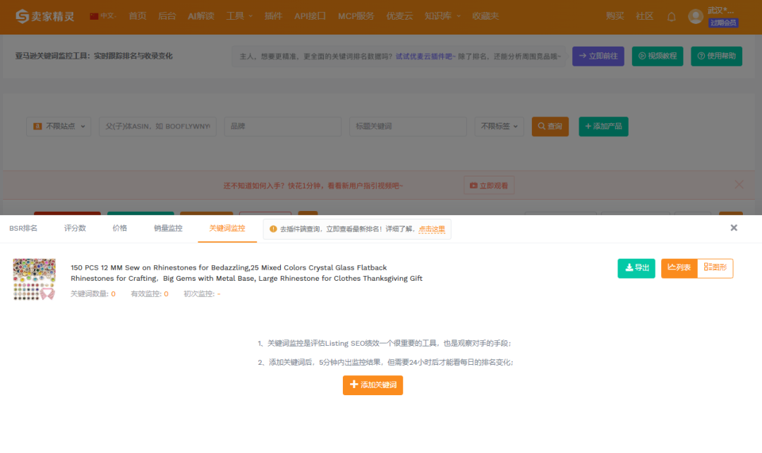The height and width of the screenshot is (453, 762).
Task: Click the product title text
Action: coord(246,273)
